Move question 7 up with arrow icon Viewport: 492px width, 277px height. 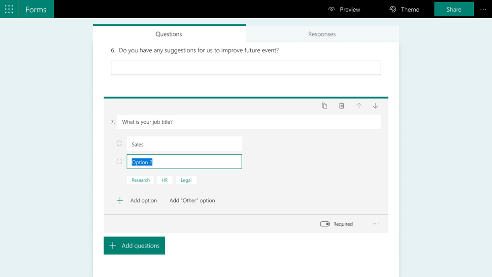point(359,106)
